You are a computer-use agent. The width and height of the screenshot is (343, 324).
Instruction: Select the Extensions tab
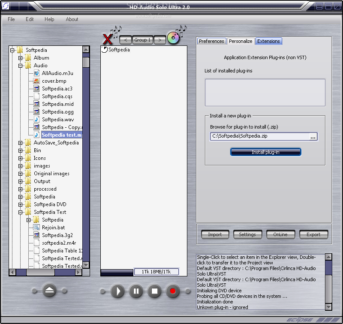pos(268,41)
